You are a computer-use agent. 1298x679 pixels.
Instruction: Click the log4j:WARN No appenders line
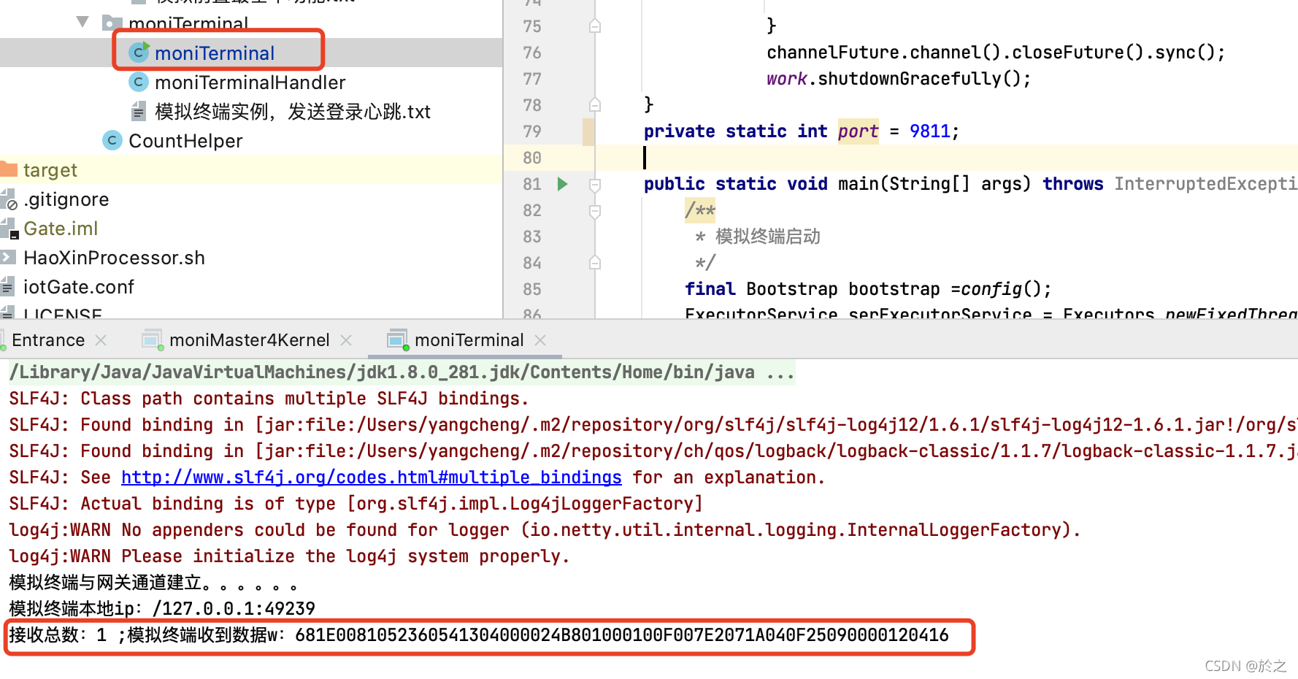click(x=545, y=530)
